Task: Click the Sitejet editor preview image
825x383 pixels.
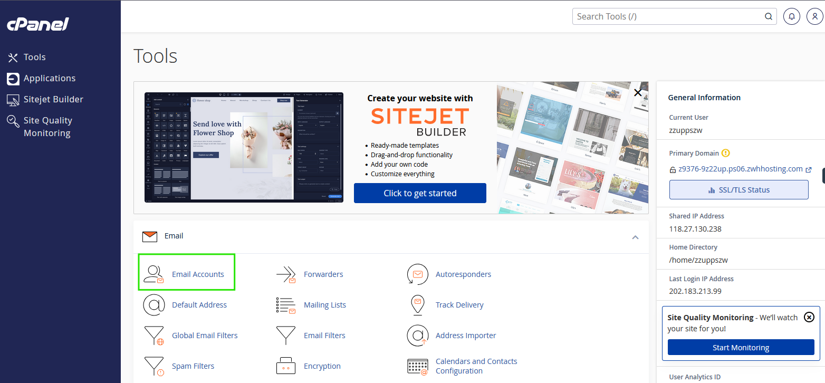Action: (244, 147)
